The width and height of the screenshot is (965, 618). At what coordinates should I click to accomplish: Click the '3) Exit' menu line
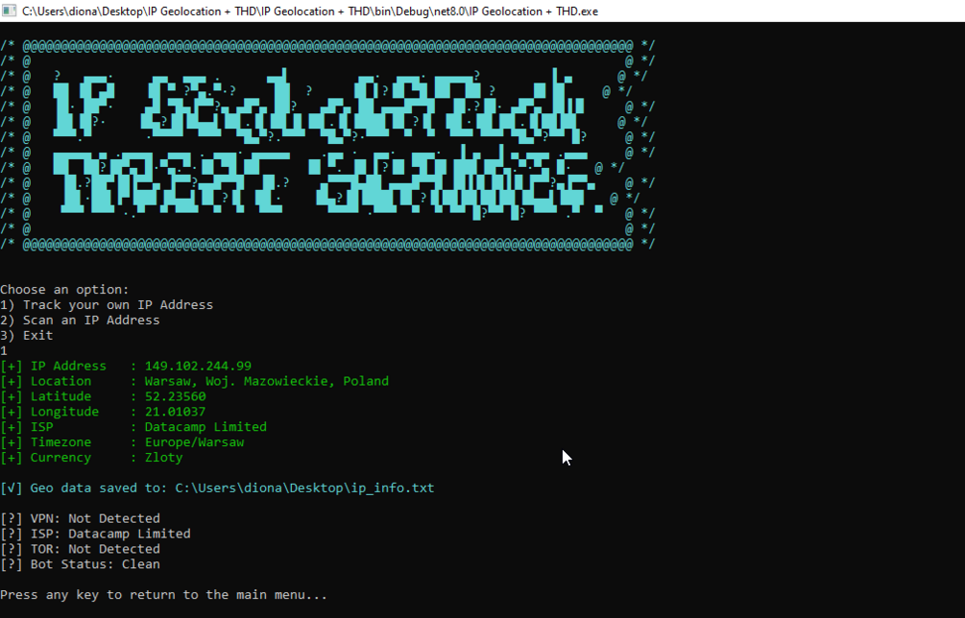pyautogui.click(x=27, y=336)
